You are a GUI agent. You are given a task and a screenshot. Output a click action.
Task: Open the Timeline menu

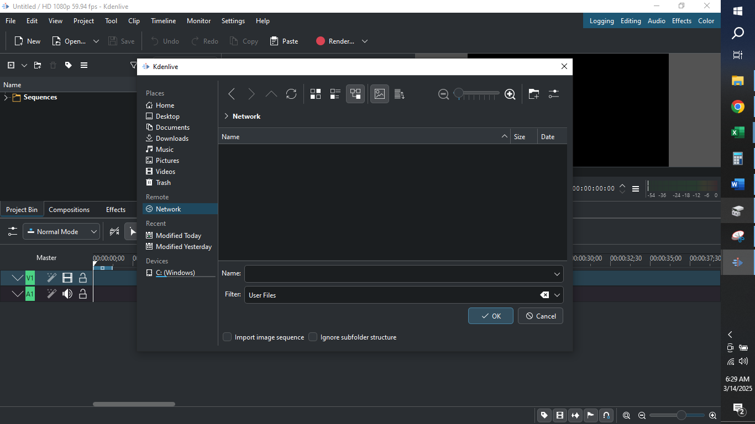click(x=164, y=21)
